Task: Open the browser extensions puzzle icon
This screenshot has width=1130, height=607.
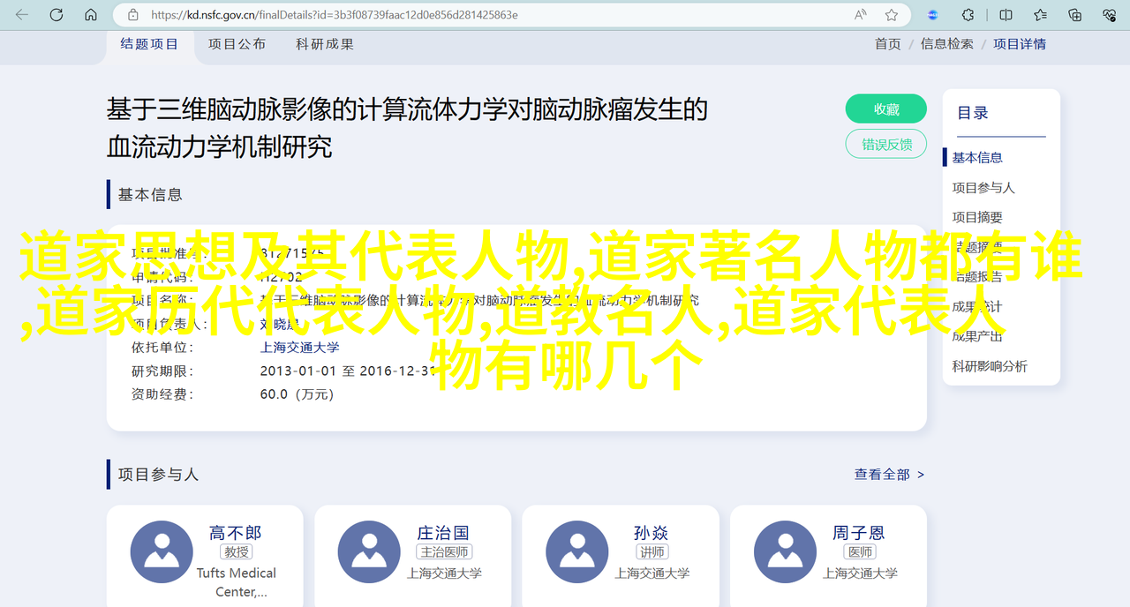Action: pos(968,15)
